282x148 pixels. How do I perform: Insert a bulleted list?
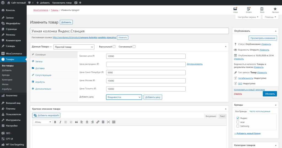(66, 122)
